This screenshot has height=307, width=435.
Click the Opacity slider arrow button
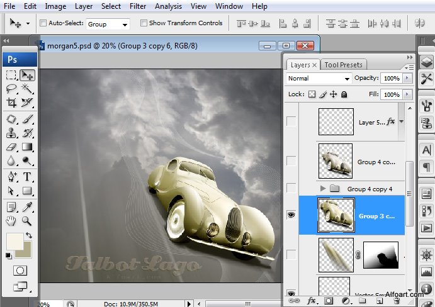407,79
